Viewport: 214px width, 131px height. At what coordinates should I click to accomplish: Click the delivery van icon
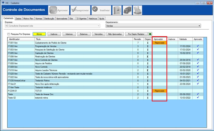click(127, 10)
